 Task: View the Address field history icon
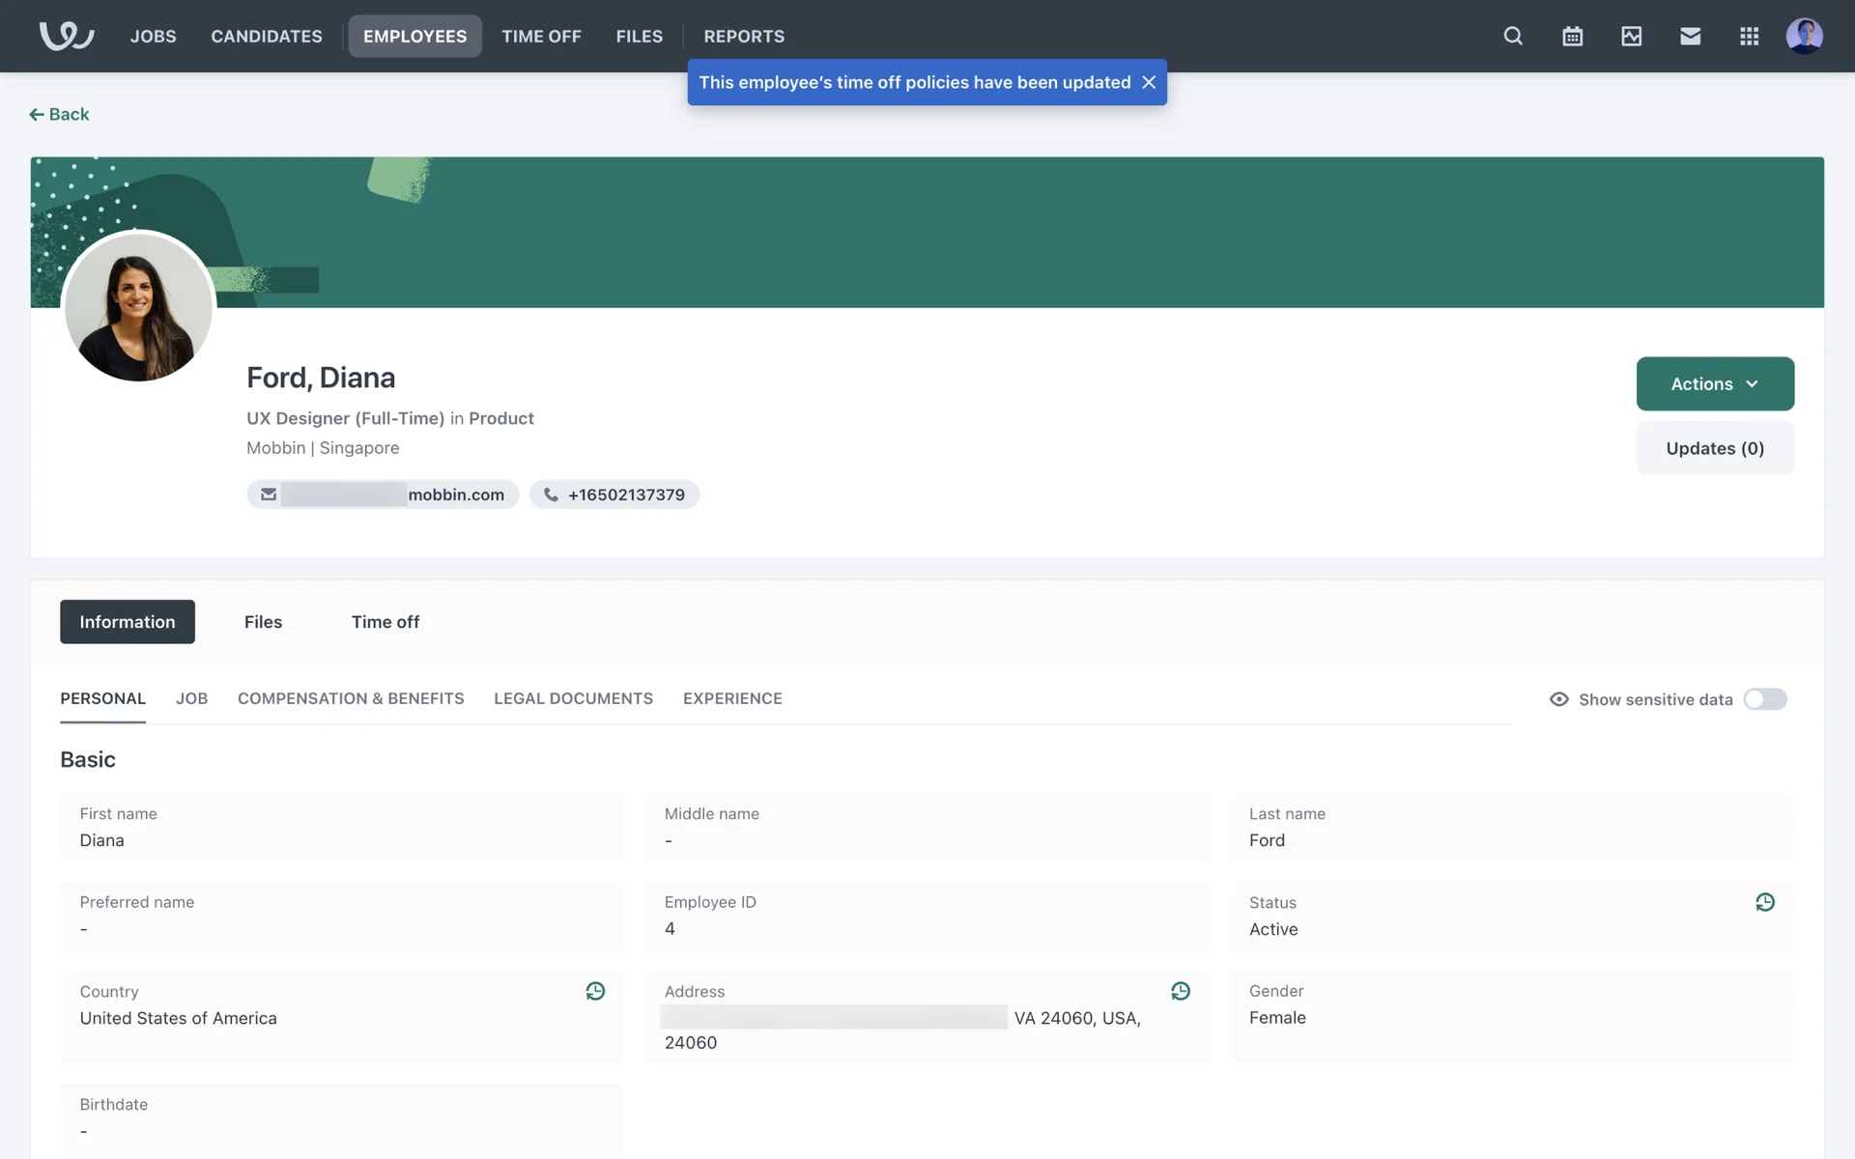click(x=1180, y=991)
